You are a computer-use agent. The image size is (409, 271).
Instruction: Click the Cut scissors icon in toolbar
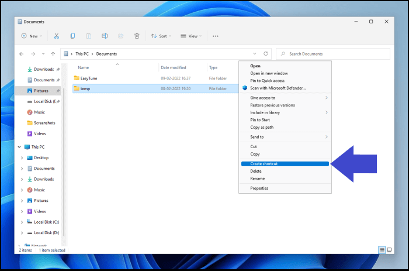point(56,36)
